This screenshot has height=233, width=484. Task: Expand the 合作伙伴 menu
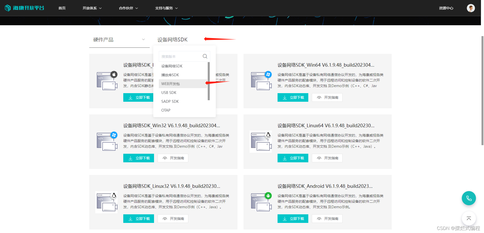tap(128, 8)
